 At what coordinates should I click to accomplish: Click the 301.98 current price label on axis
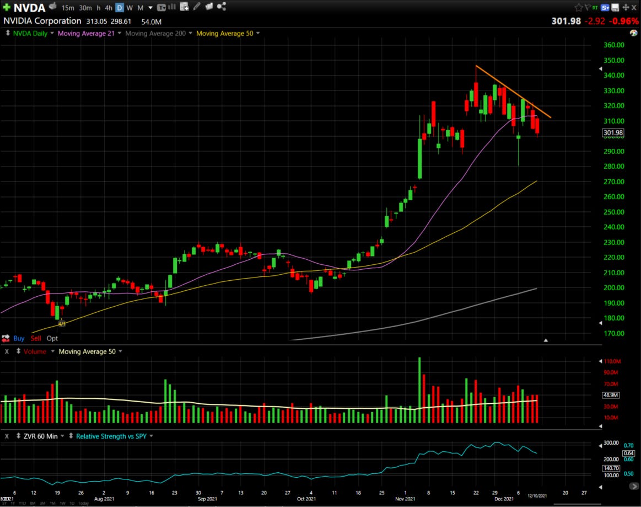pyautogui.click(x=613, y=132)
